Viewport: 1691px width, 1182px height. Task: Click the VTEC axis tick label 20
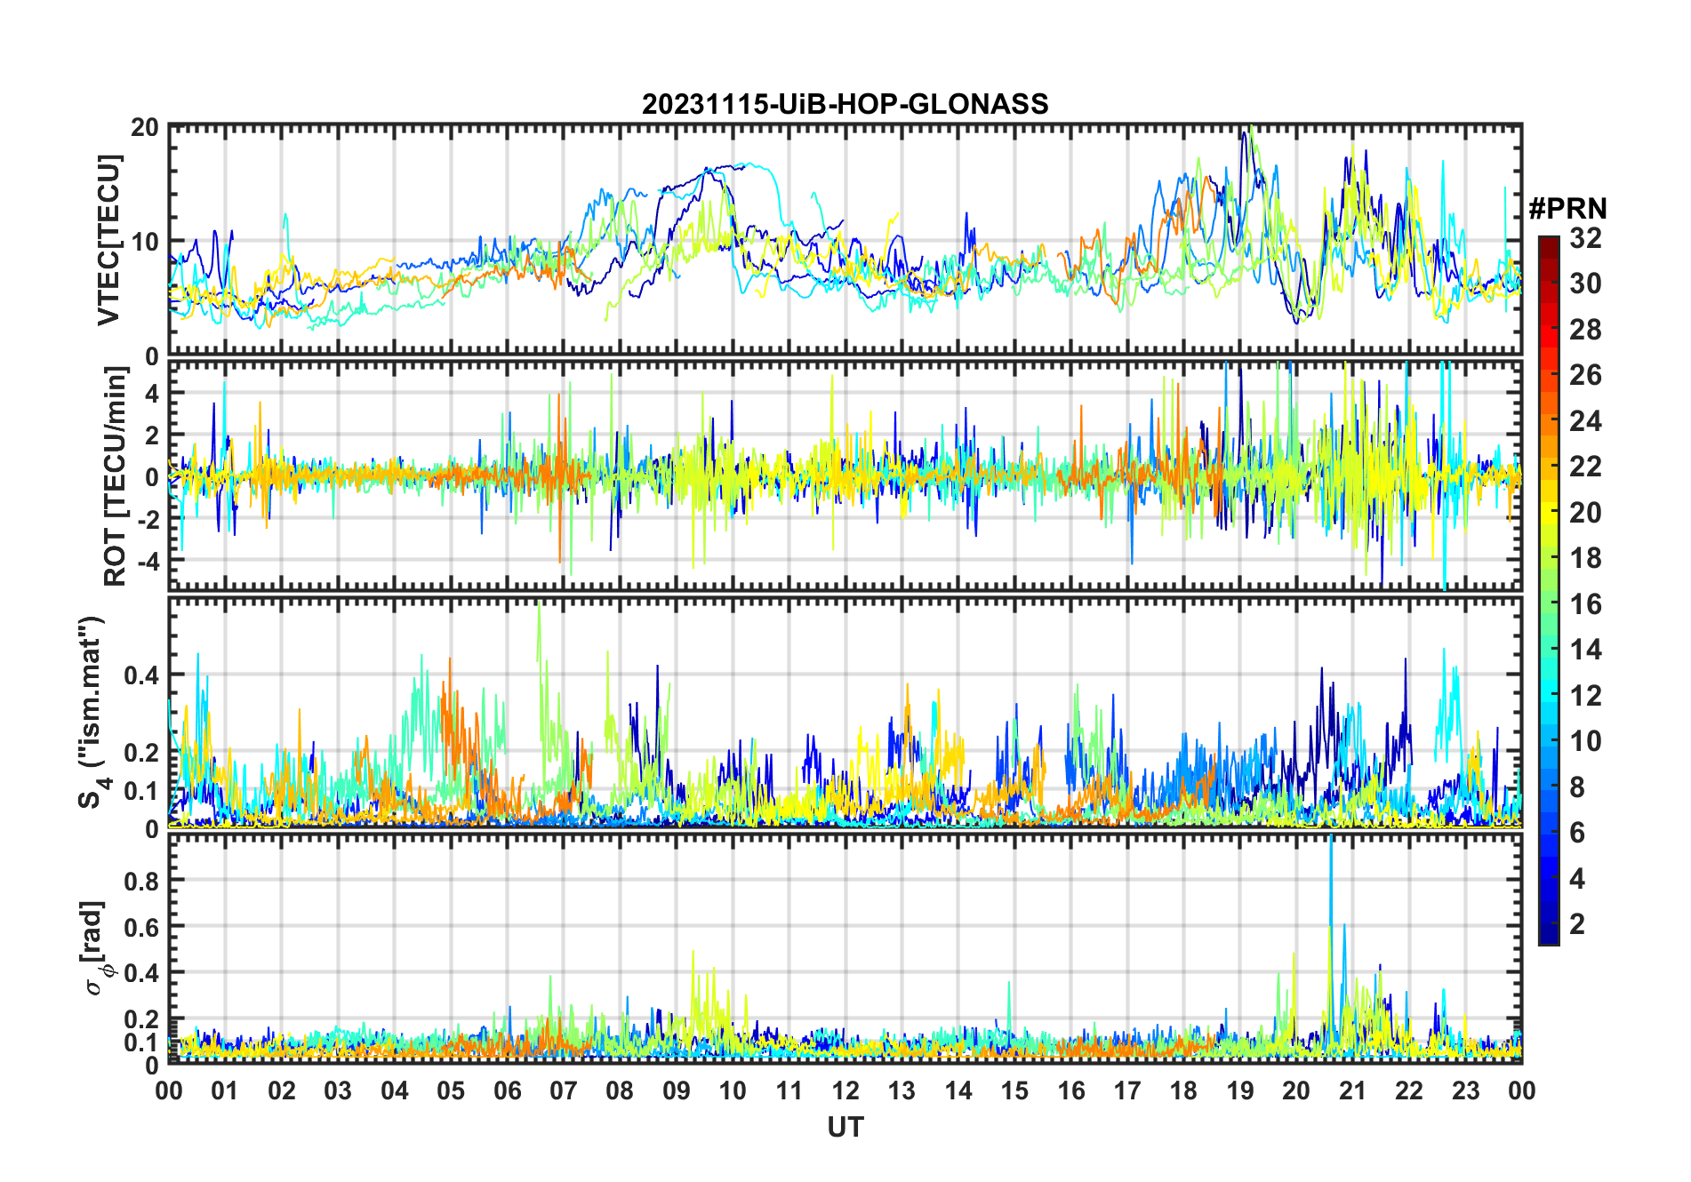coord(145,127)
